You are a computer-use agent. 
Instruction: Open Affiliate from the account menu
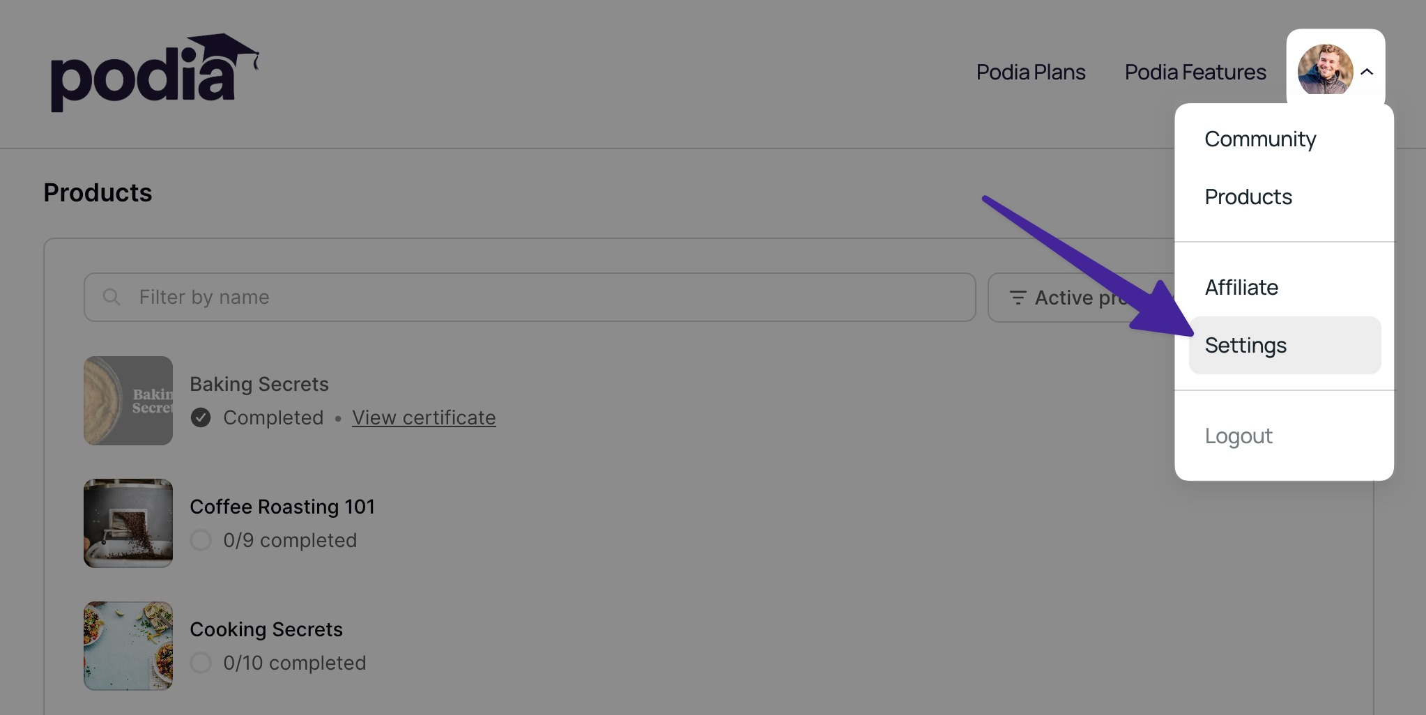click(1241, 288)
